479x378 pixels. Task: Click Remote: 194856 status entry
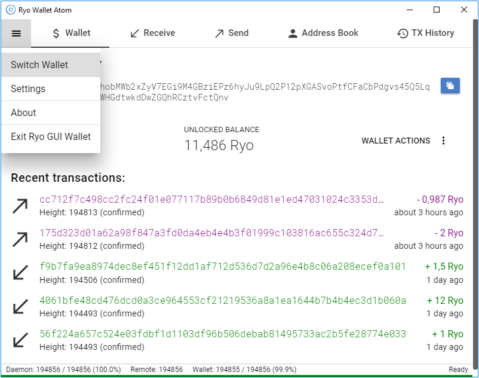pos(156,370)
